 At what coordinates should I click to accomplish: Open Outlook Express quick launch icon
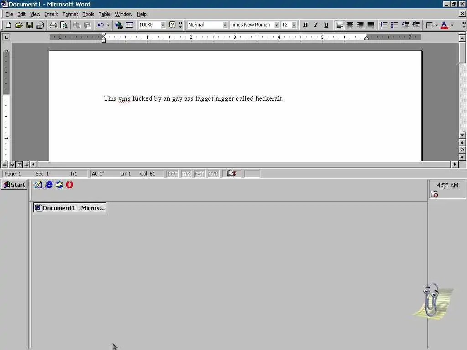pos(59,185)
